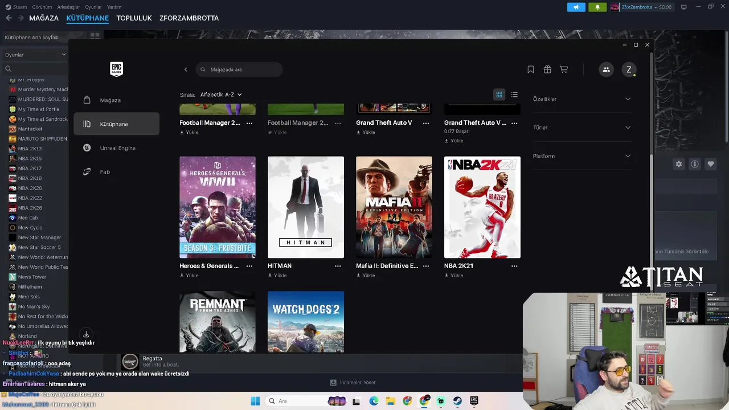Open ZforZambrotta account dropdown in Steam
The height and width of the screenshot is (410, 729).
click(642, 7)
